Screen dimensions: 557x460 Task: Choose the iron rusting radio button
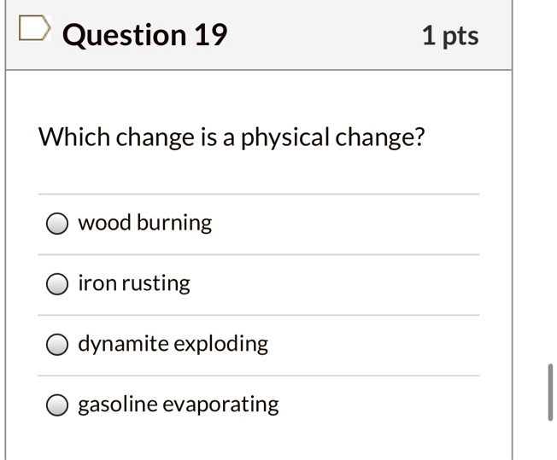coord(57,284)
